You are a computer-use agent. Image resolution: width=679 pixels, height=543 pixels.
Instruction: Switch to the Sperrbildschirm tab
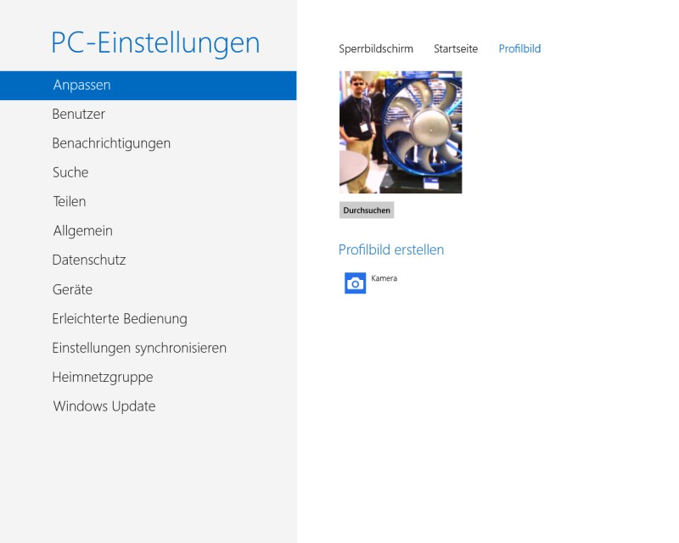coord(376,49)
